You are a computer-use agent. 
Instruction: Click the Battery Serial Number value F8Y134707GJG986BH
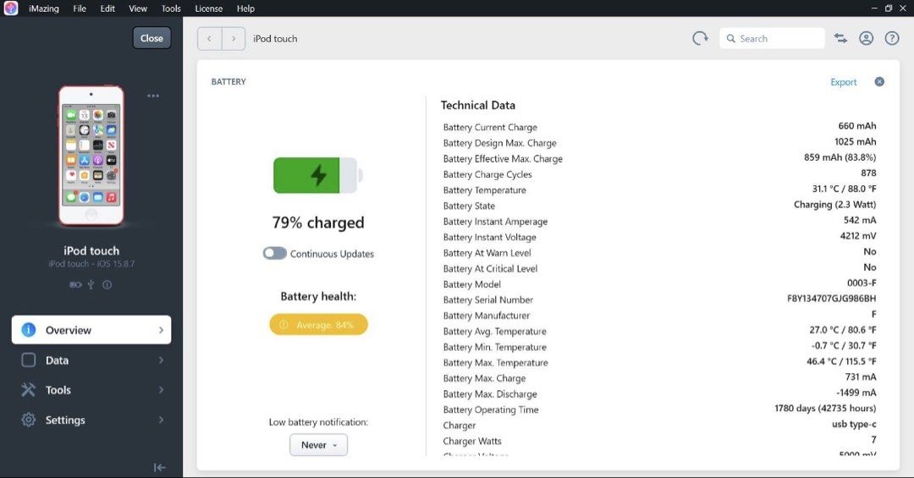pos(831,299)
